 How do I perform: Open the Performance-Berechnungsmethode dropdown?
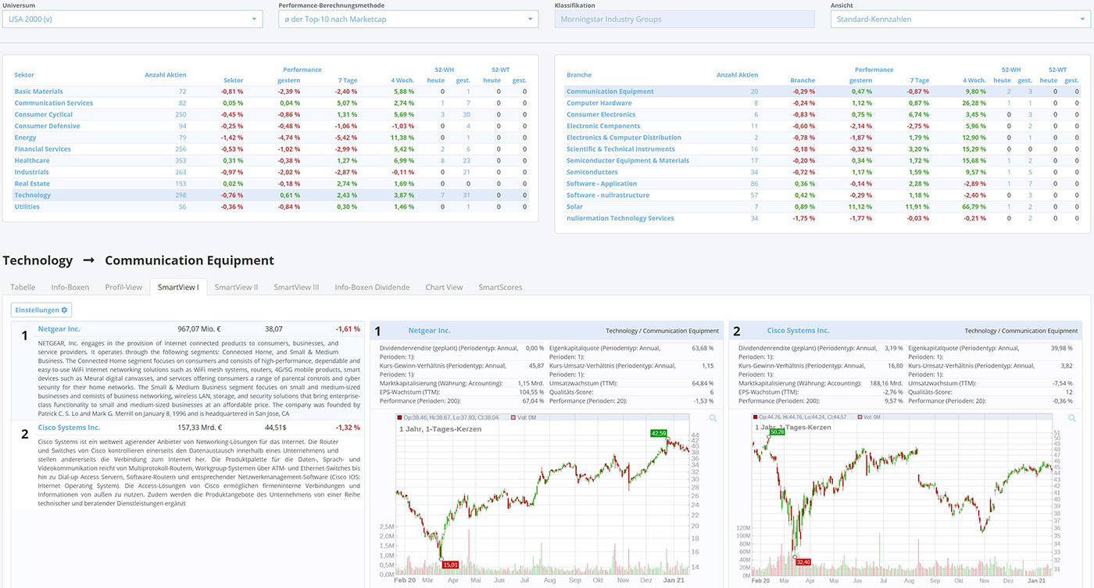(409, 19)
